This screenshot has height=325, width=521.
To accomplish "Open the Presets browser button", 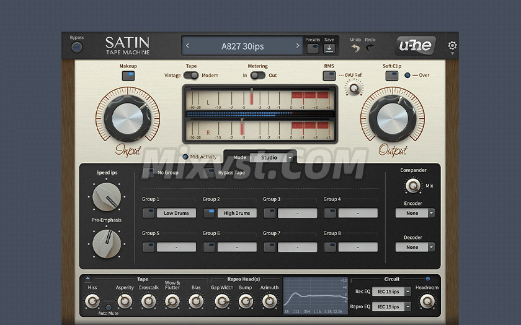I will (313, 48).
